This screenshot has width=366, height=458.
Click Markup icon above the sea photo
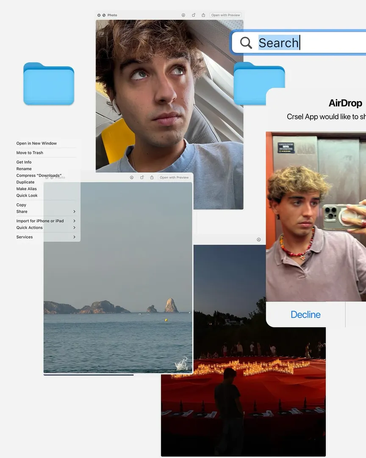pyautogui.click(x=132, y=177)
